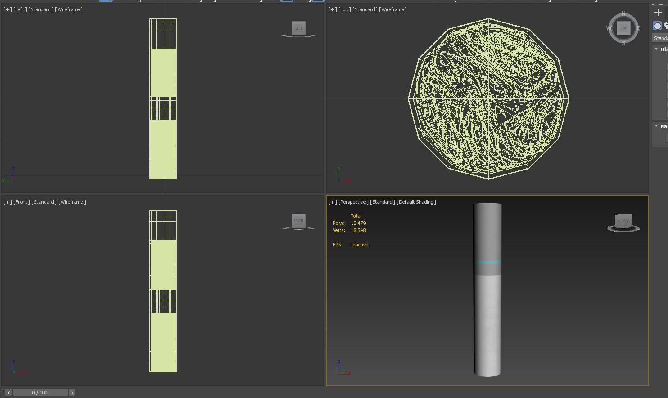Select the Geometry category icon
668x398 pixels.
coord(657,26)
